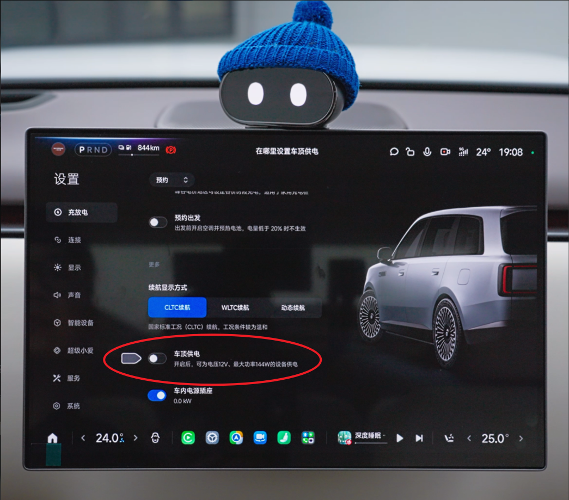Open the 预约 dropdown selector
The width and height of the screenshot is (569, 500).
pyautogui.click(x=172, y=180)
